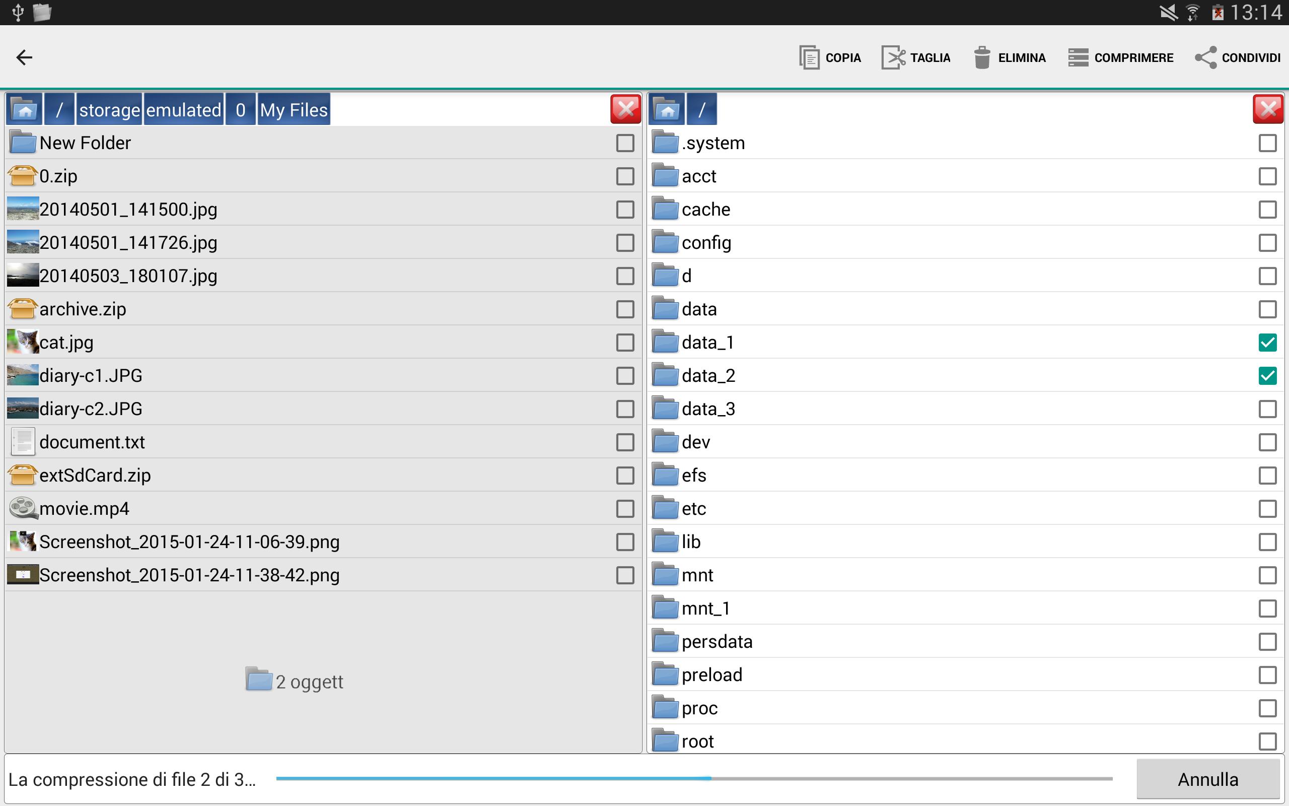Uncheck the data_2 checkbox

pyautogui.click(x=1267, y=375)
